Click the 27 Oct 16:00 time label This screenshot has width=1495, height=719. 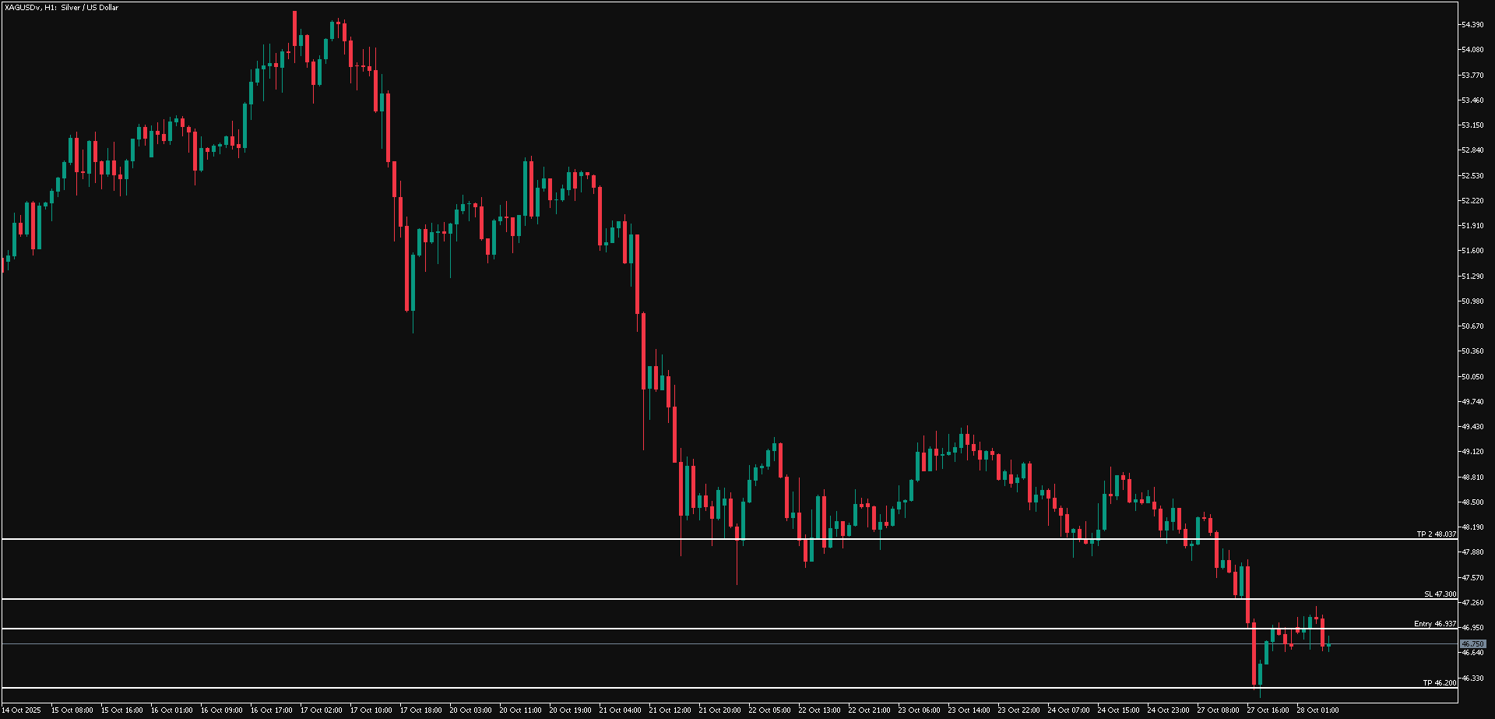(x=1268, y=710)
